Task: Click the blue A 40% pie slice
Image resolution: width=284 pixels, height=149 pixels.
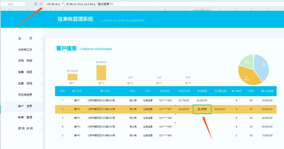Action: [x=262, y=67]
